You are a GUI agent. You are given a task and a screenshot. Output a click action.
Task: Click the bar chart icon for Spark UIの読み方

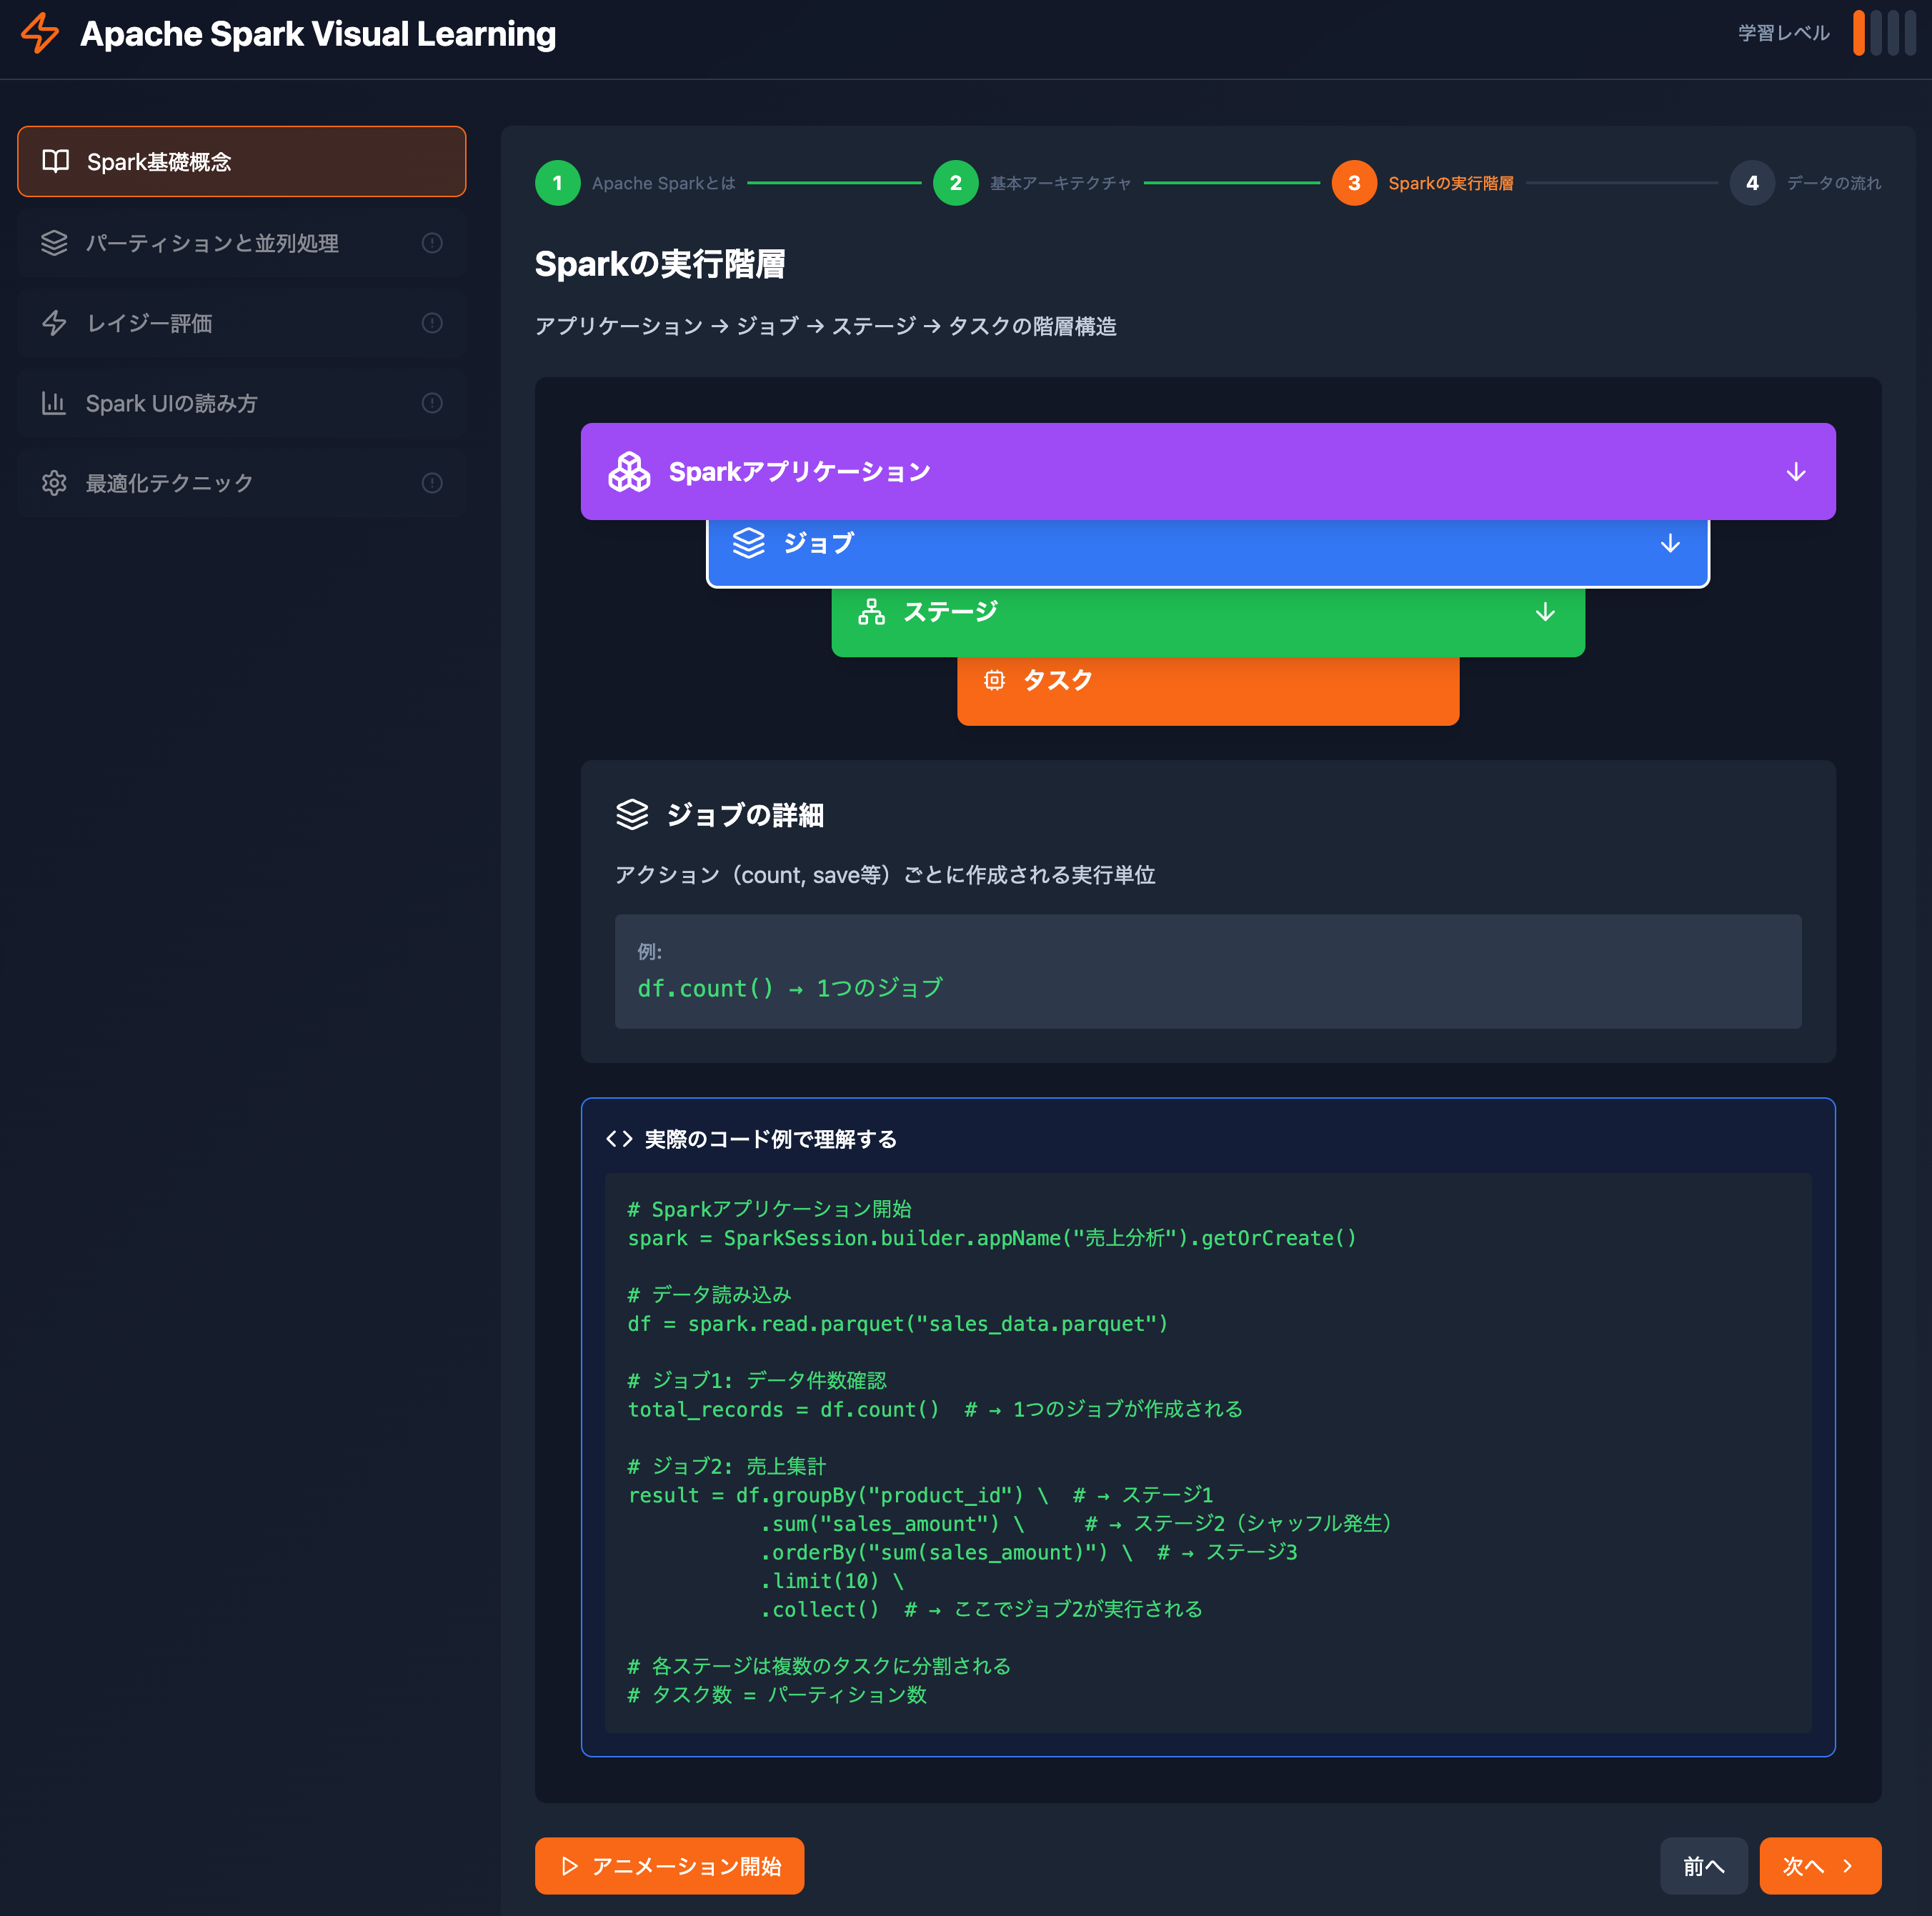[x=54, y=403]
